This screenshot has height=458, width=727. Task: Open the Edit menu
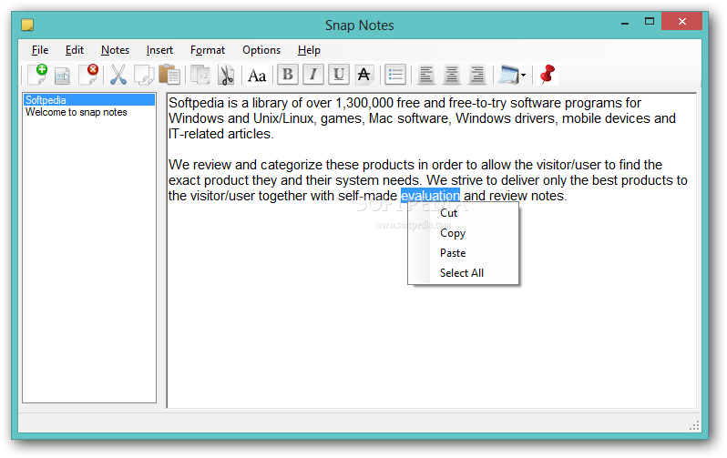tap(74, 50)
